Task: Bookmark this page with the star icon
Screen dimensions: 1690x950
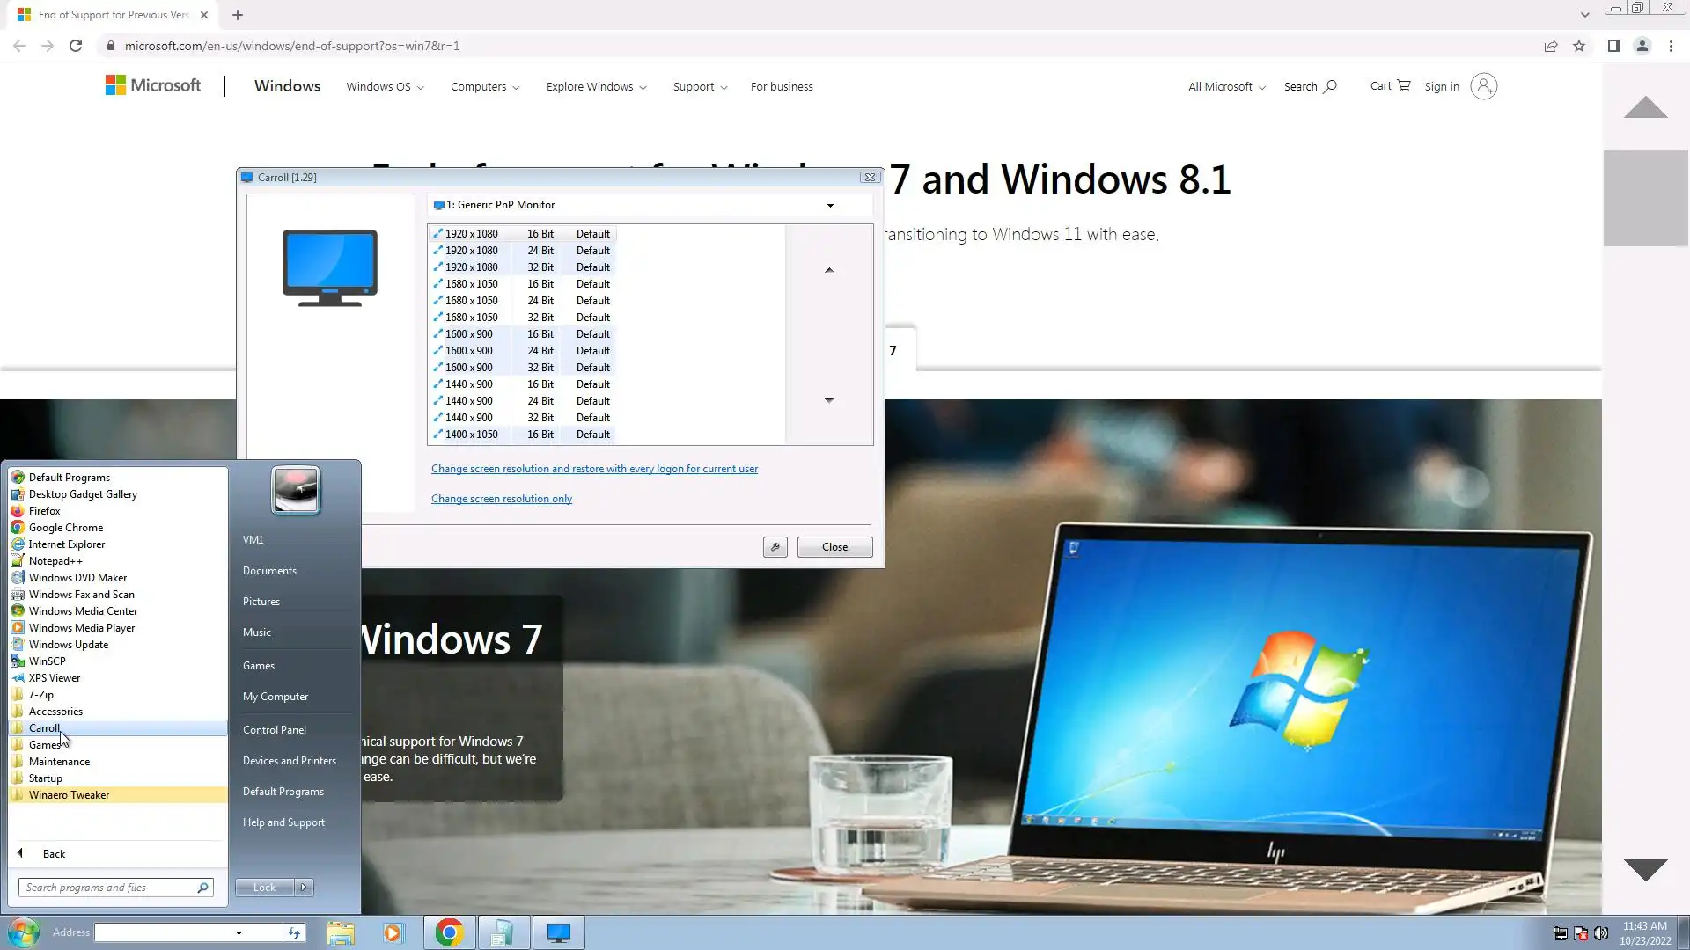Action: pos(1579,46)
